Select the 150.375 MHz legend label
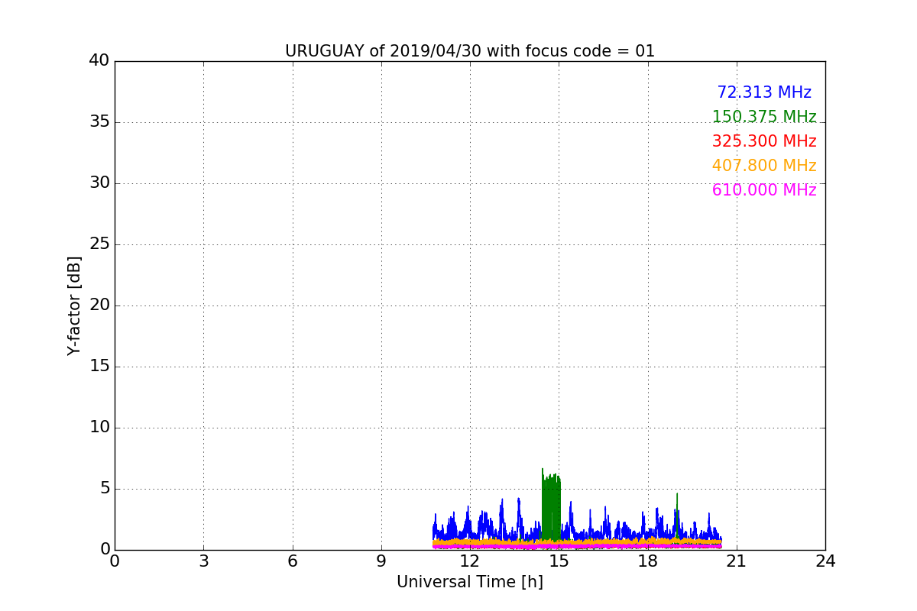 (x=764, y=117)
